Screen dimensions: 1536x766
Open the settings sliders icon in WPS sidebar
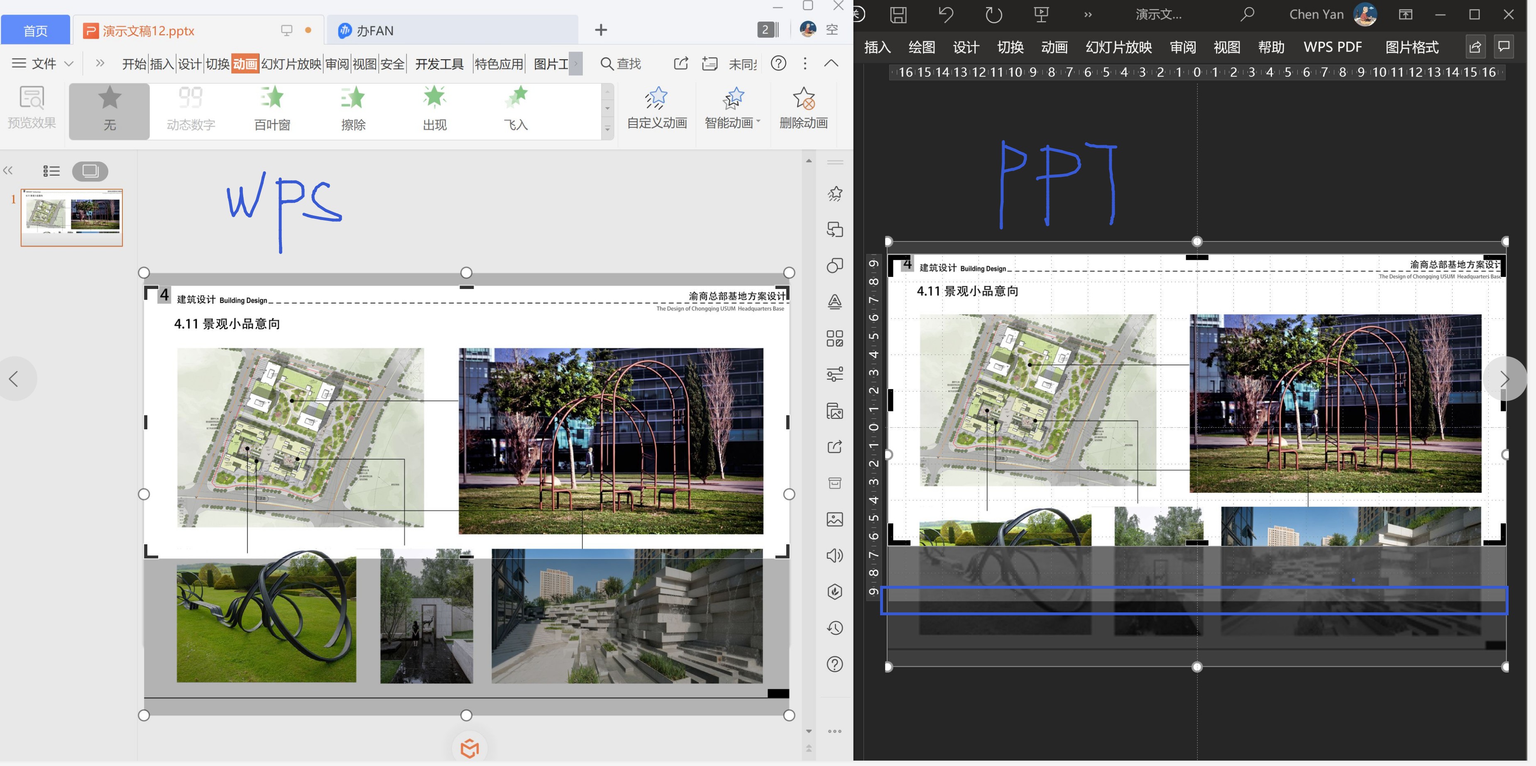[835, 374]
